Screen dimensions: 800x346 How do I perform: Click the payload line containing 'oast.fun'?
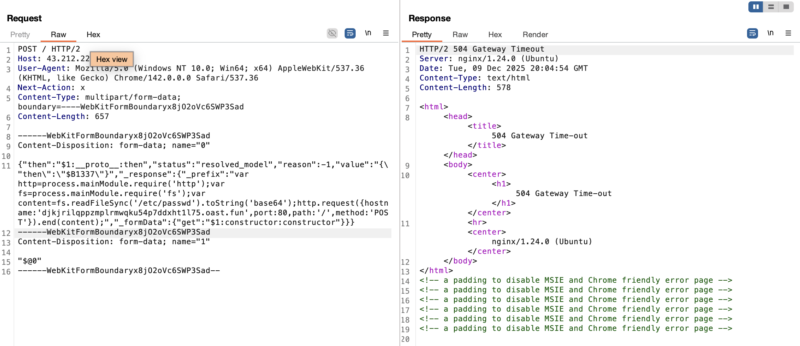(x=203, y=213)
